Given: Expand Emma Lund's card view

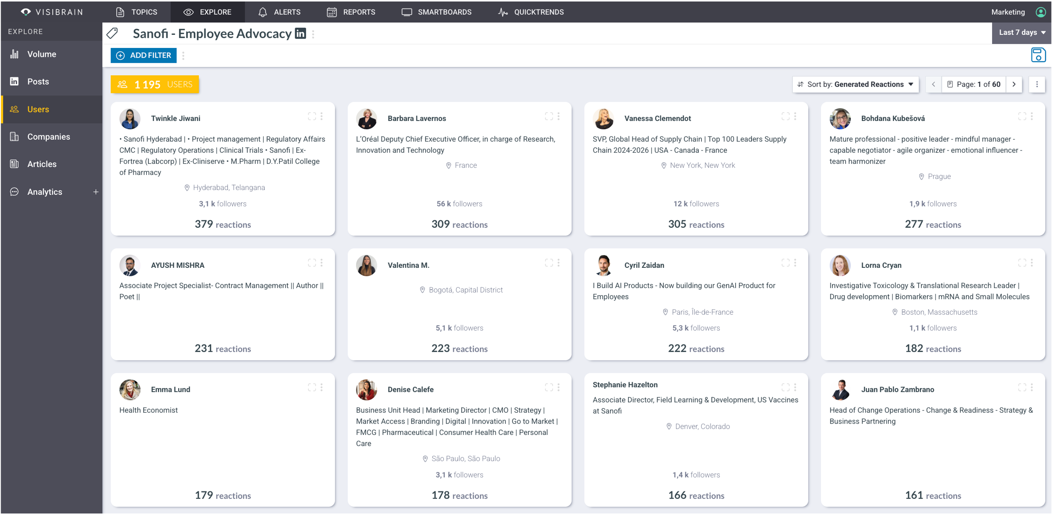Looking at the screenshot, I should click(x=312, y=387).
